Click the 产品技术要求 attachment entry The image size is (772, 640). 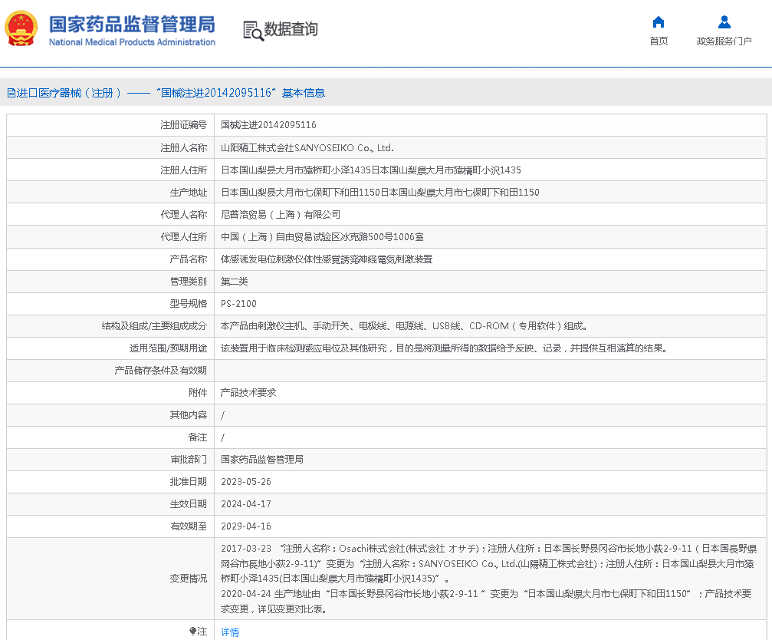tap(248, 393)
